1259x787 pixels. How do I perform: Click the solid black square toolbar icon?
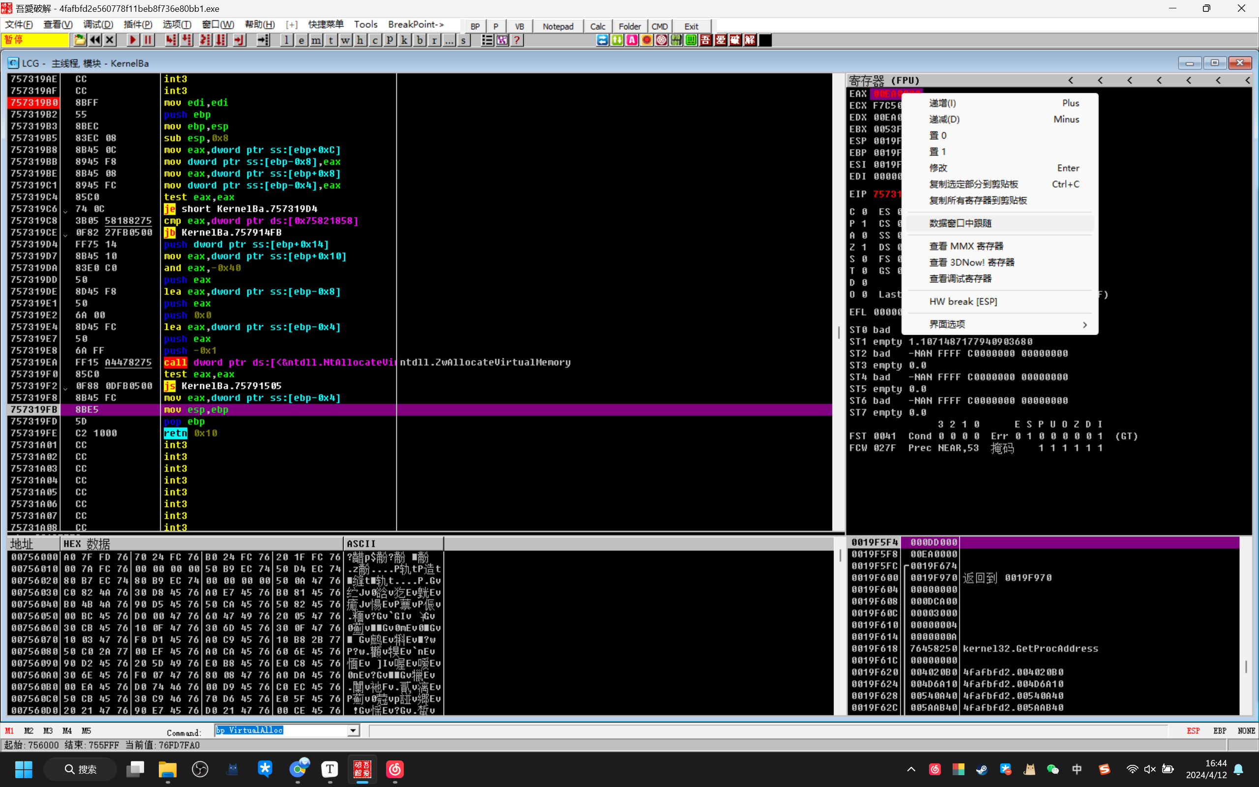765,40
